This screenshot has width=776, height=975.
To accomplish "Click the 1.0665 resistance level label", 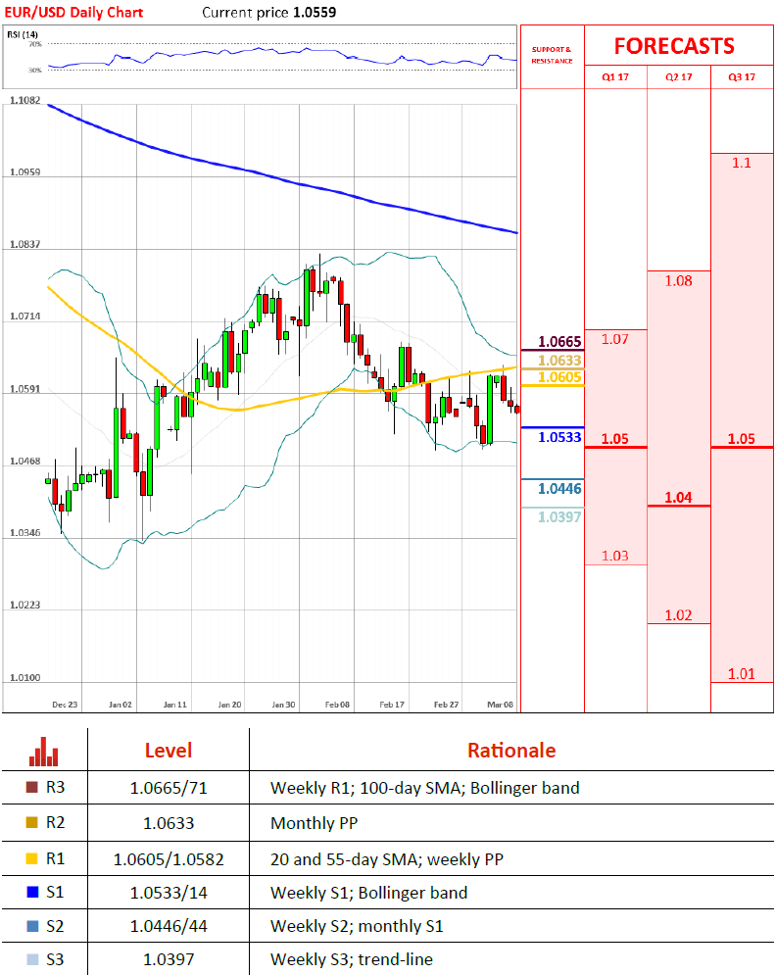I will coord(559,342).
